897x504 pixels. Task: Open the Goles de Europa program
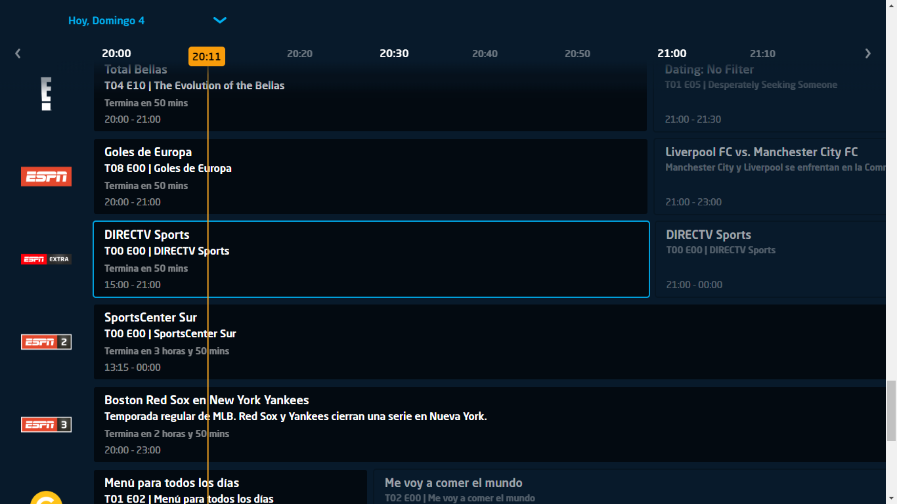(370, 177)
